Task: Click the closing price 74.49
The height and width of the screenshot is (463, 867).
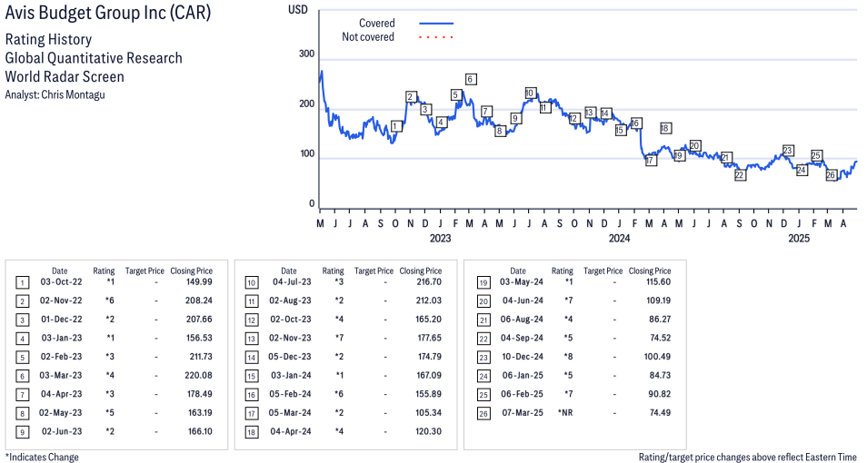Action: (x=660, y=413)
